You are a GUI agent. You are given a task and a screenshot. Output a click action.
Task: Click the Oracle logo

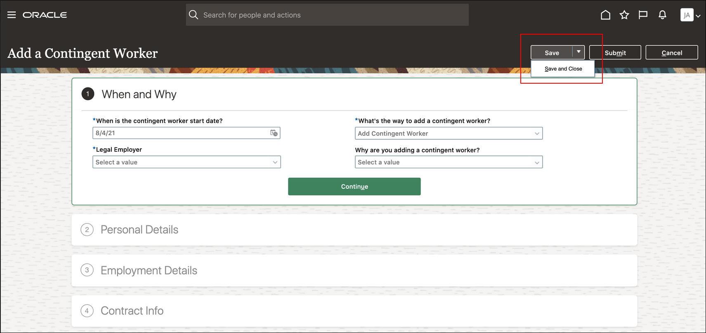(x=45, y=15)
